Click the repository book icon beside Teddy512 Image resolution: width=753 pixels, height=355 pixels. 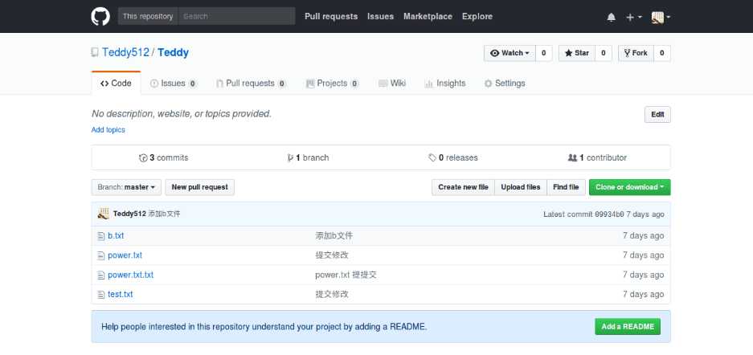click(95, 52)
